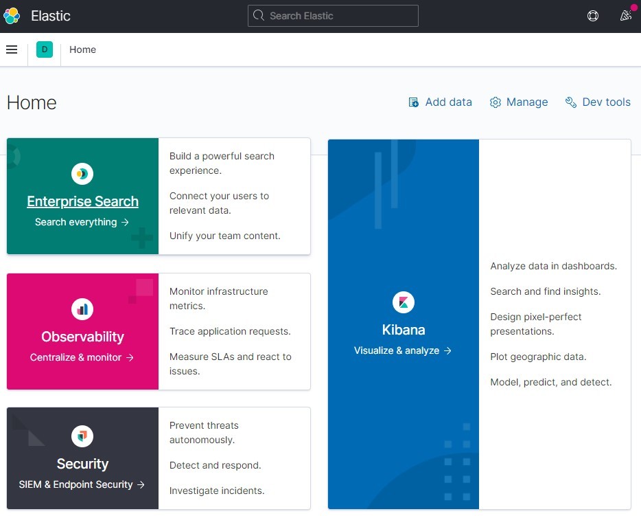Open the hamburger navigation menu
Screen dimensions: 641x516
click(x=12, y=49)
